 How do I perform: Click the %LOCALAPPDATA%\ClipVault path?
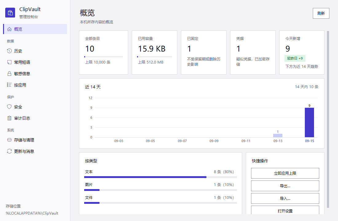(32, 213)
